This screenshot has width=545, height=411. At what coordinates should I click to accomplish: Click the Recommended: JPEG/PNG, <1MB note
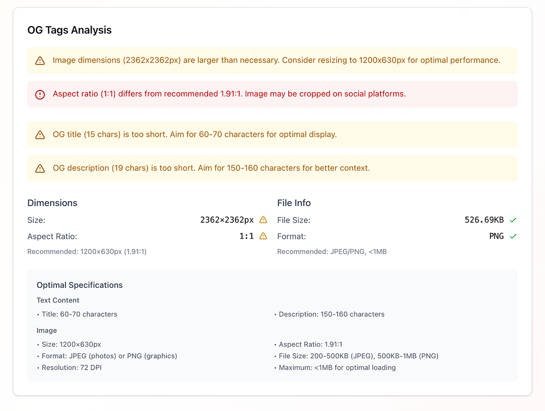(331, 252)
